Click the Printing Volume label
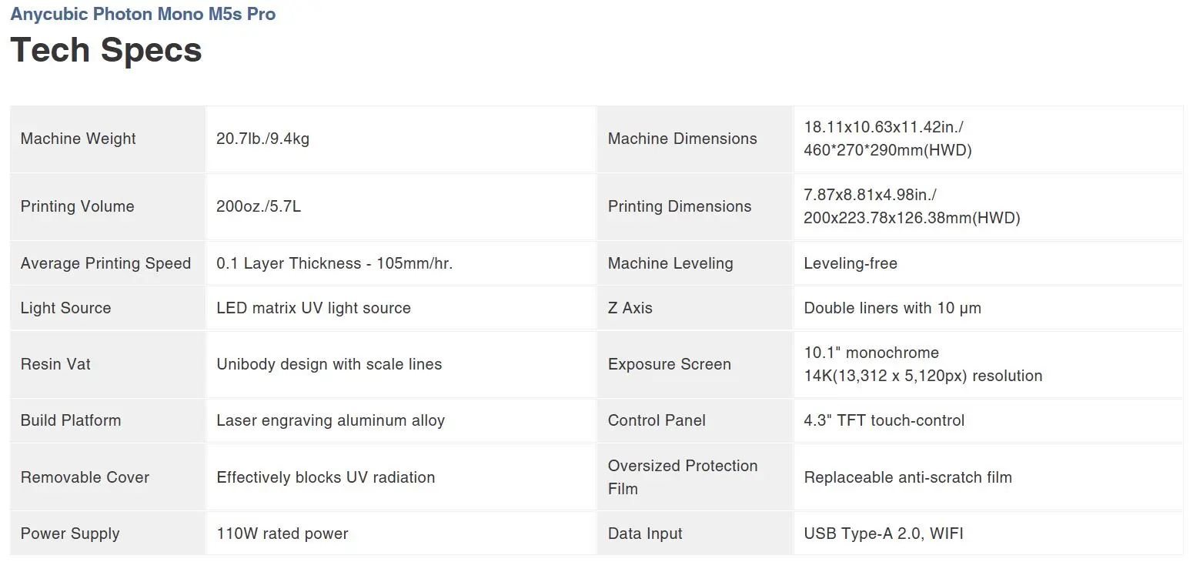 tap(77, 206)
